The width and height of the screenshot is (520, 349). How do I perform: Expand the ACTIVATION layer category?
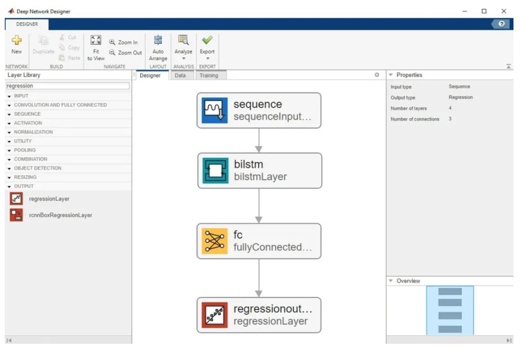(x=9, y=123)
